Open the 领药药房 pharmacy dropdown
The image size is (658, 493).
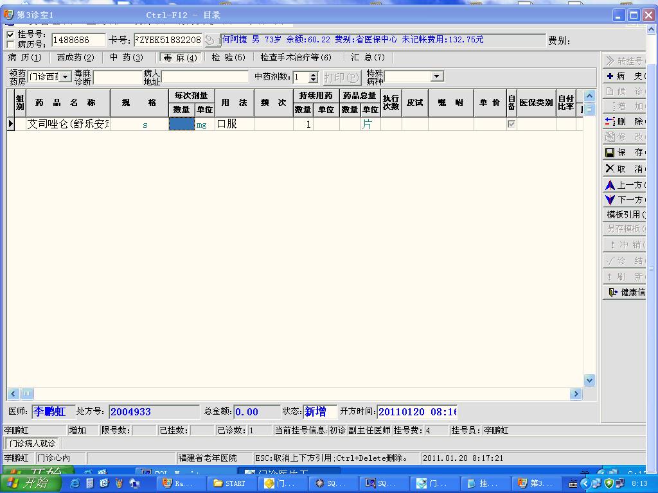(x=66, y=77)
